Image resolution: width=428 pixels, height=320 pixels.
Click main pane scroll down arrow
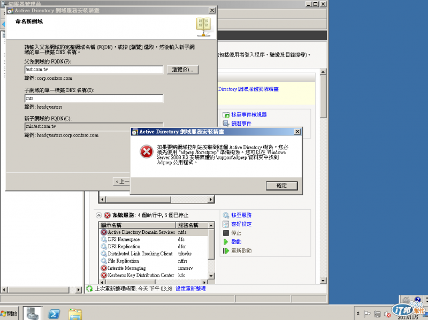click(323, 281)
